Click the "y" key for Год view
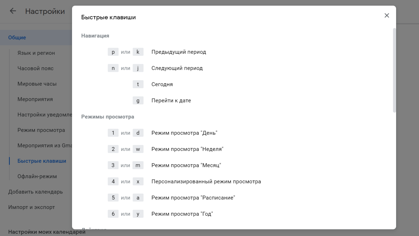The image size is (419, 236). [138, 214]
